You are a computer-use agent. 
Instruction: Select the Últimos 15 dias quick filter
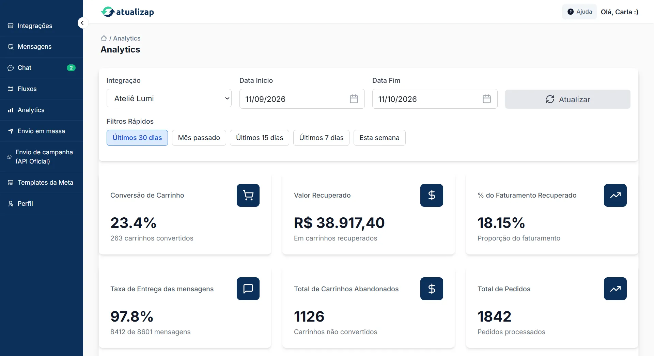point(260,138)
